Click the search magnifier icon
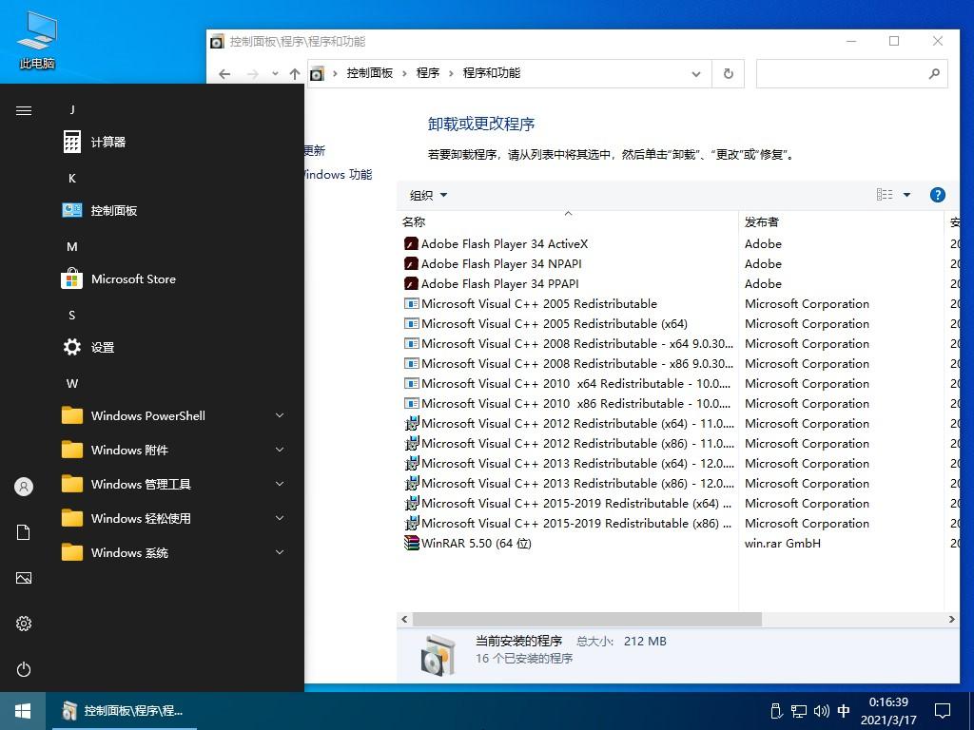 click(x=934, y=74)
